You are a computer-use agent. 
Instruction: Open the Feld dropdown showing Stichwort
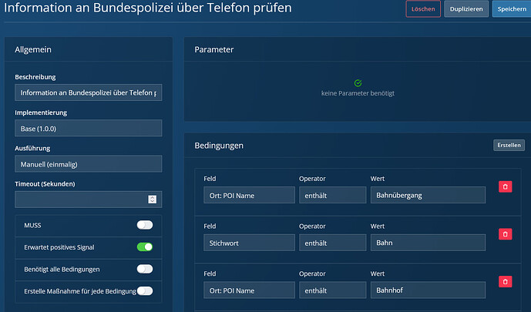249,243
